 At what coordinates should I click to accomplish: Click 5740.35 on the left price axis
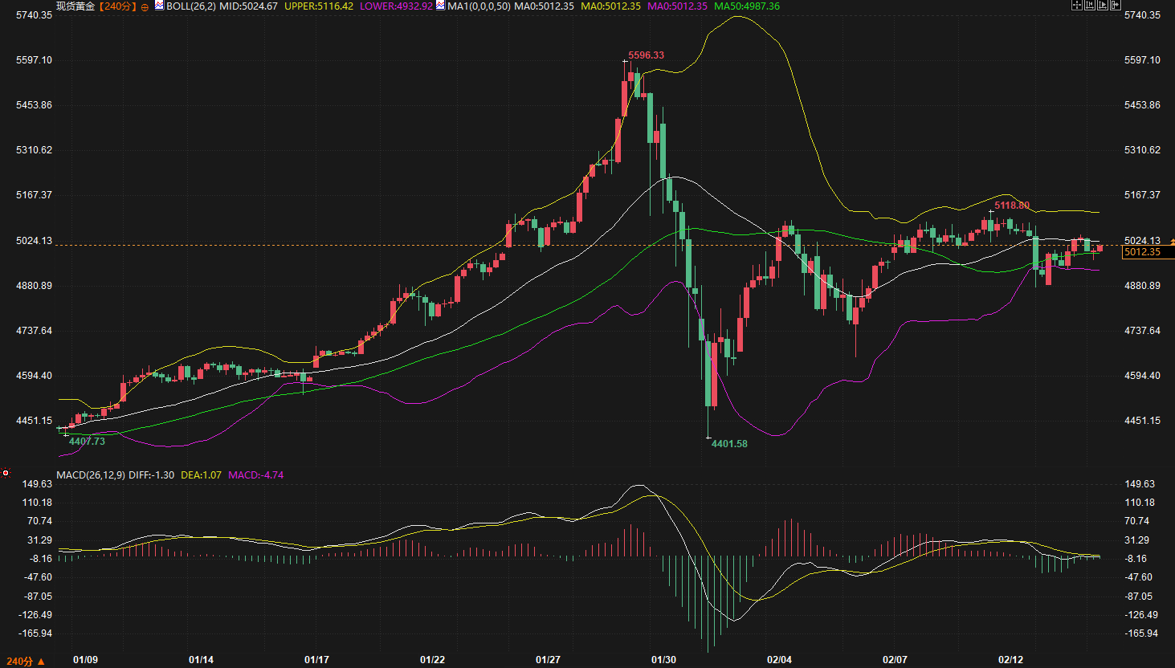coord(34,15)
